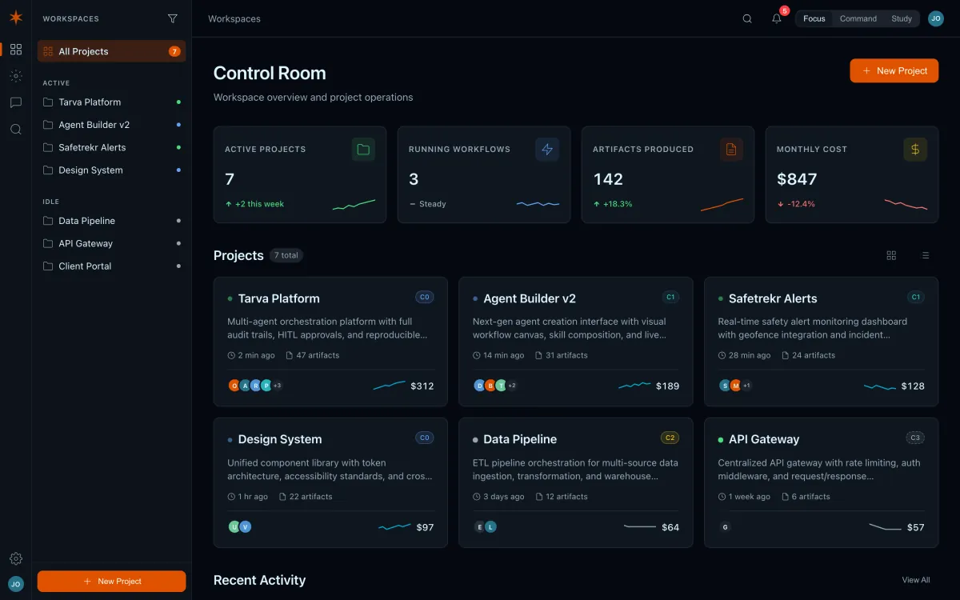This screenshot has height=600, width=960.
Task: Click the G avatar on API Gateway card
Action: pos(725,526)
